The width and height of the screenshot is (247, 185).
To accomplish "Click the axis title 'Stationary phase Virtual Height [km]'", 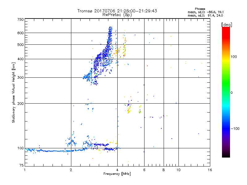I will pyautogui.click(x=13, y=92).
